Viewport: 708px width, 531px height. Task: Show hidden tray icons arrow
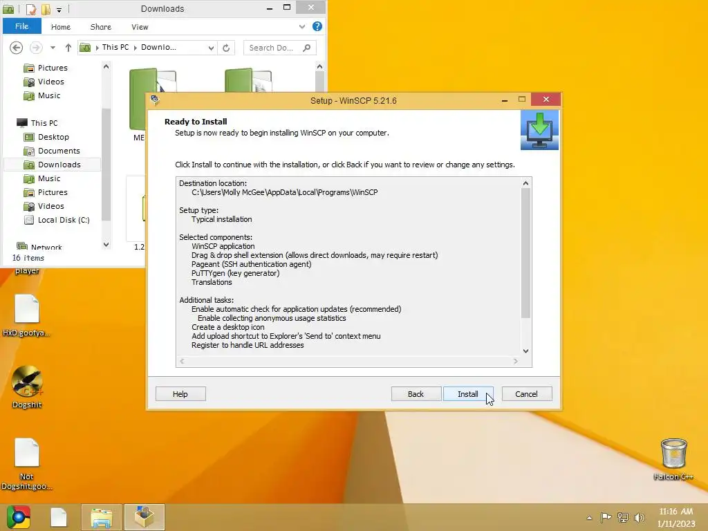(x=589, y=518)
